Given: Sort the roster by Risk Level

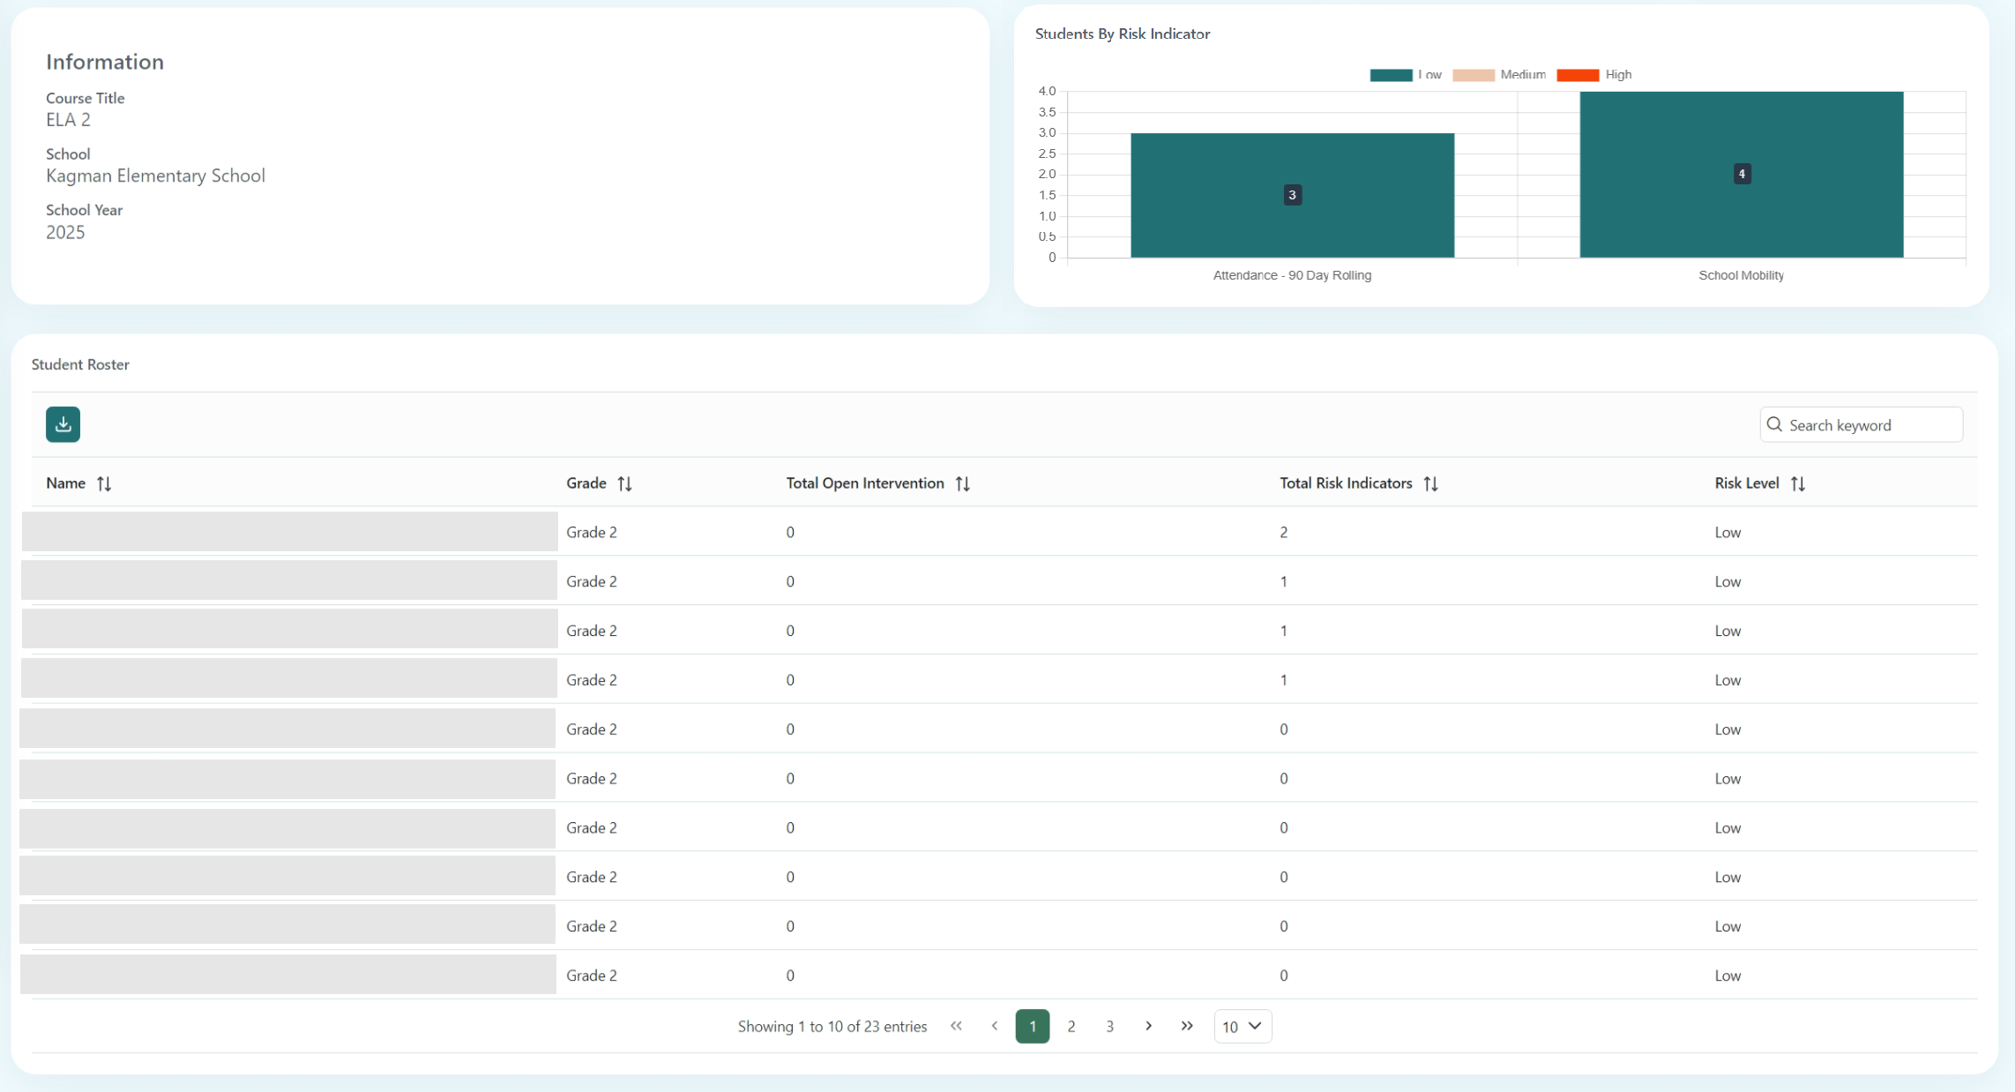Looking at the screenshot, I should coord(1799,482).
